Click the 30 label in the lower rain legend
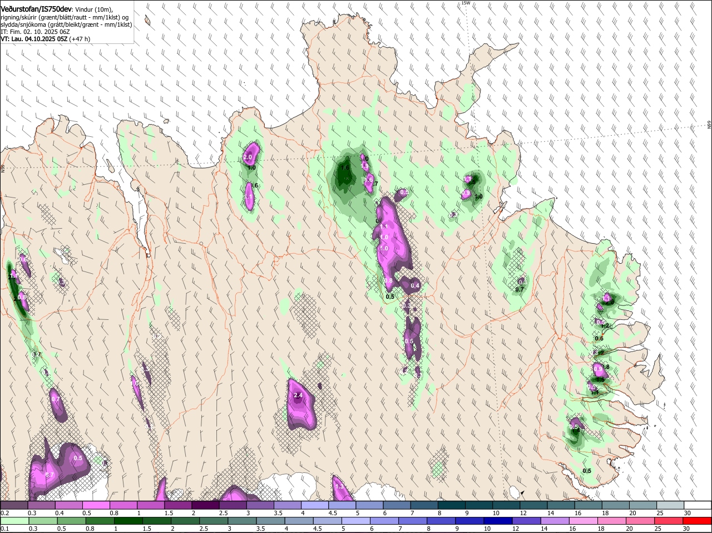712x533 pixels. 685,529
